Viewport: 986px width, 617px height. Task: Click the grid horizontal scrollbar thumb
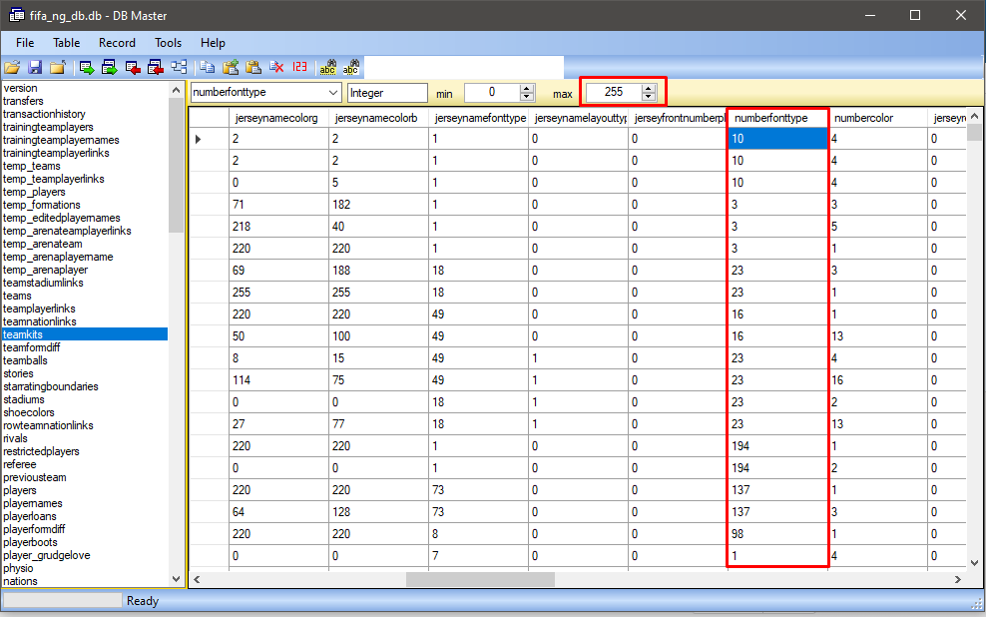pos(480,579)
